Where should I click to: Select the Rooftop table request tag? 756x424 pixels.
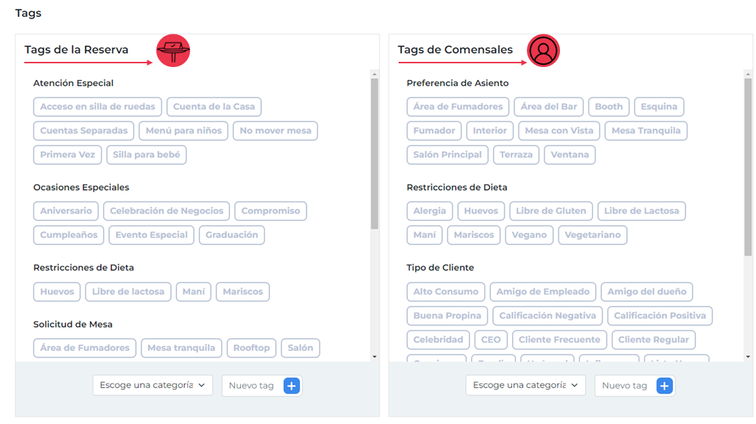tap(251, 348)
